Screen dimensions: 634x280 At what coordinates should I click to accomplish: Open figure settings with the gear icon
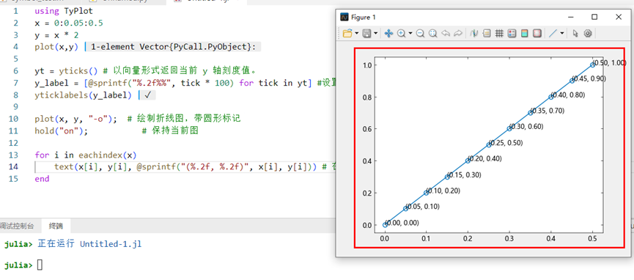(x=588, y=33)
